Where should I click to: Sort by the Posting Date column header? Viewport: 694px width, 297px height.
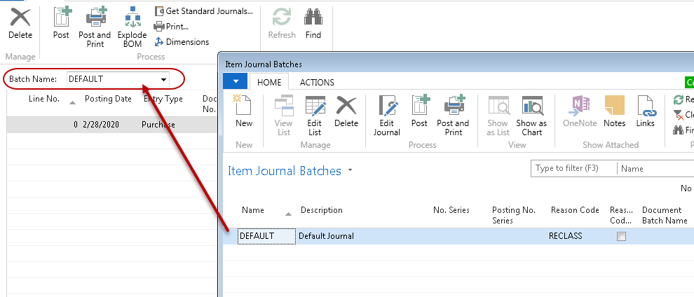pos(108,99)
